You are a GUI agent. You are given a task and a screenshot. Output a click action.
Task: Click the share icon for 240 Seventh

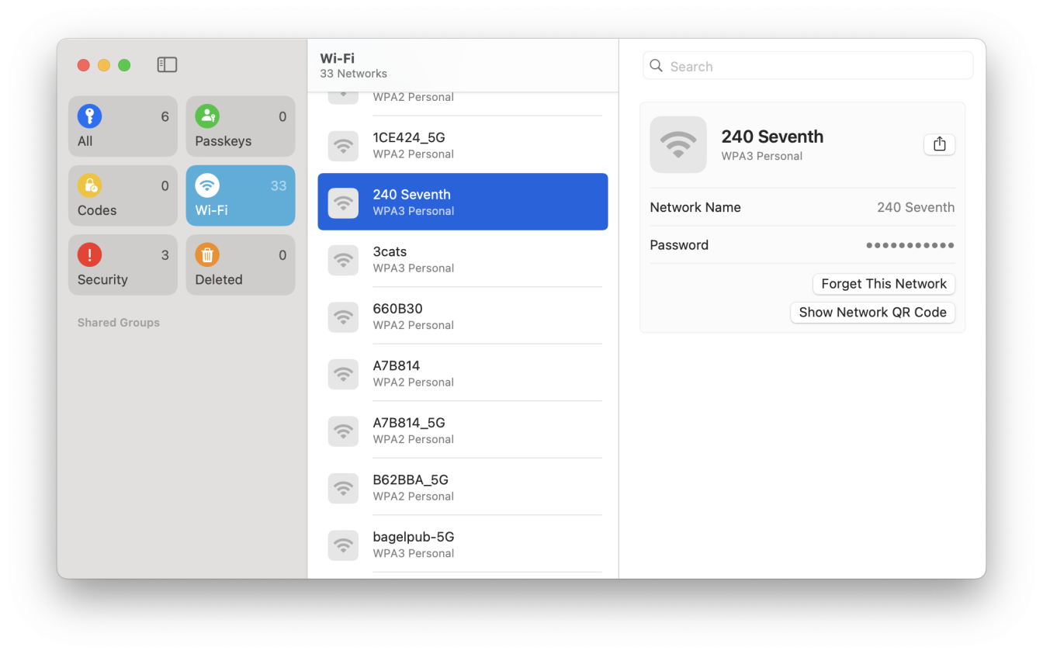tap(939, 144)
